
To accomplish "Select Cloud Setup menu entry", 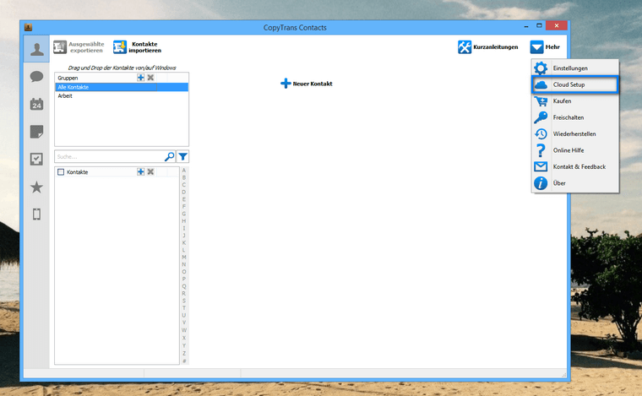I will tap(575, 84).
